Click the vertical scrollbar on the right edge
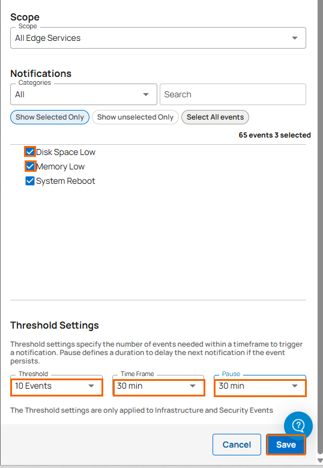The image size is (323, 468). 320,227
